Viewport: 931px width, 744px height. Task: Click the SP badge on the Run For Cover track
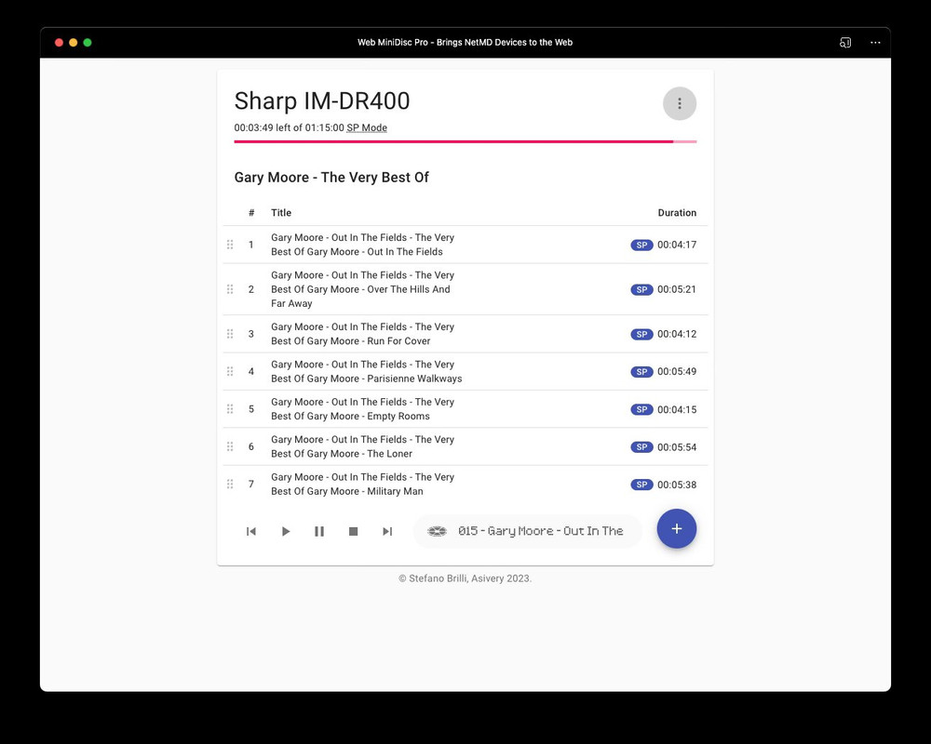[641, 334]
